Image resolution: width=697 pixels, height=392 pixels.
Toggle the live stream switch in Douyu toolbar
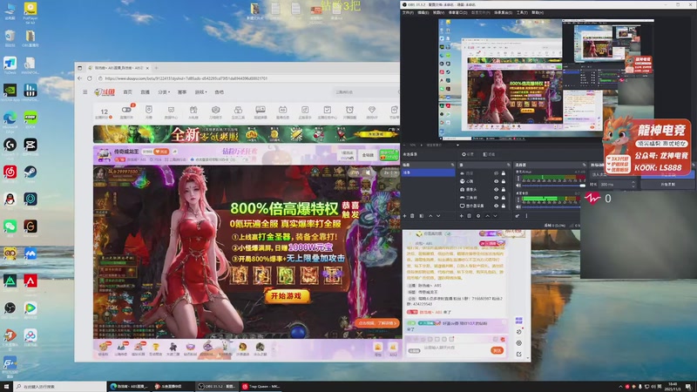(126, 110)
